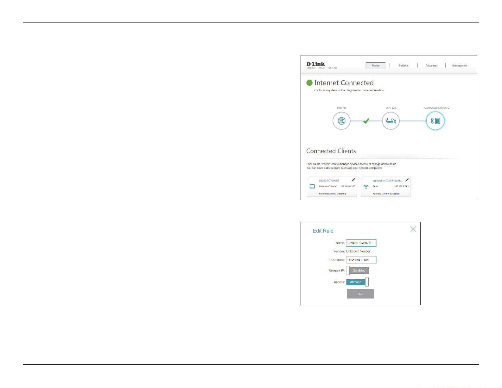Click pencil icon on 08083PCWIN7E client card
Screen dimensions: 502x388
point(353,180)
